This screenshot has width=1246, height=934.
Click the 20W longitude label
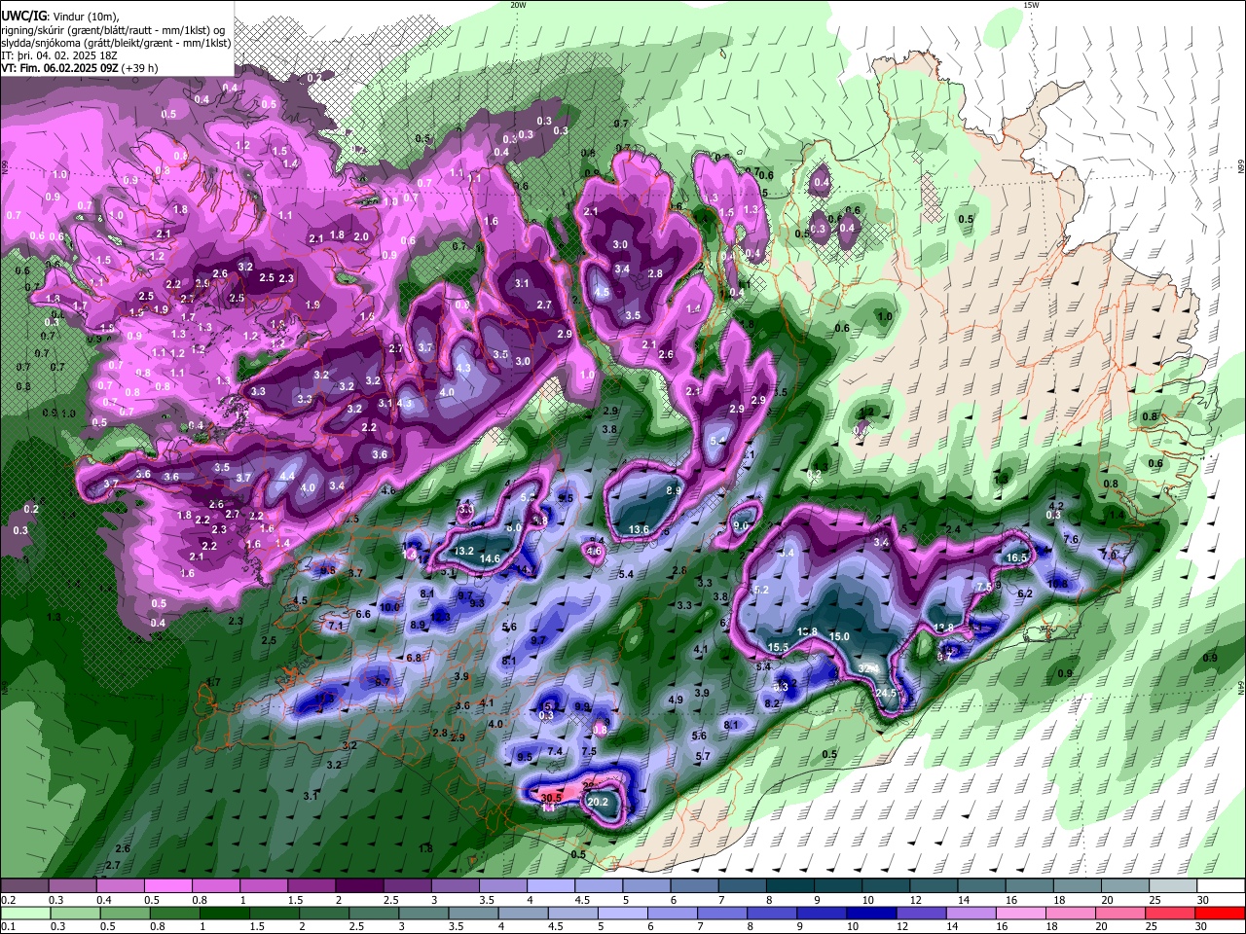click(x=519, y=5)
